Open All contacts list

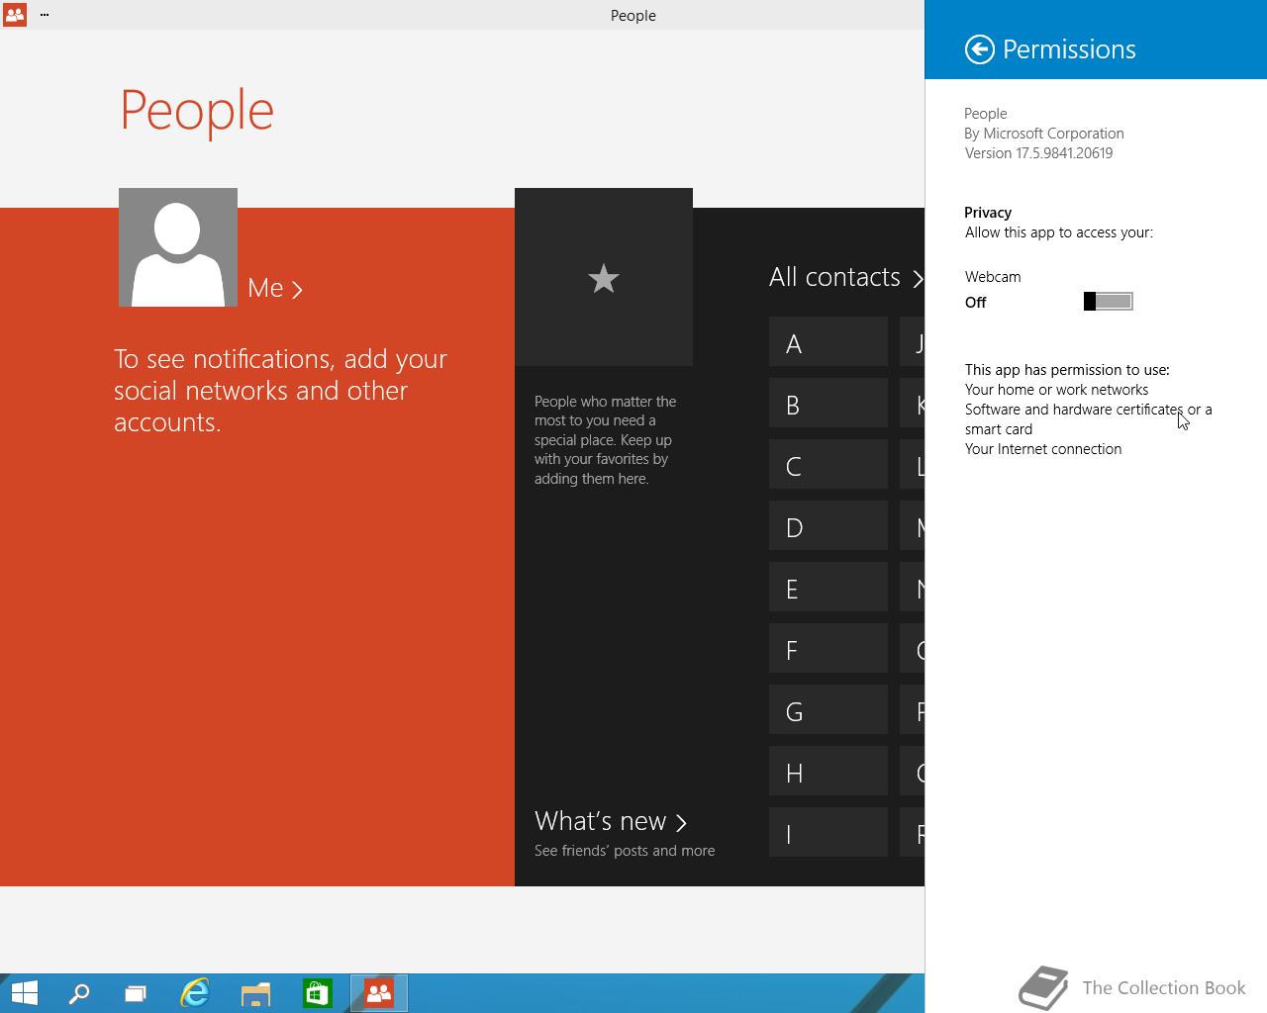click(x=846, y=277)
